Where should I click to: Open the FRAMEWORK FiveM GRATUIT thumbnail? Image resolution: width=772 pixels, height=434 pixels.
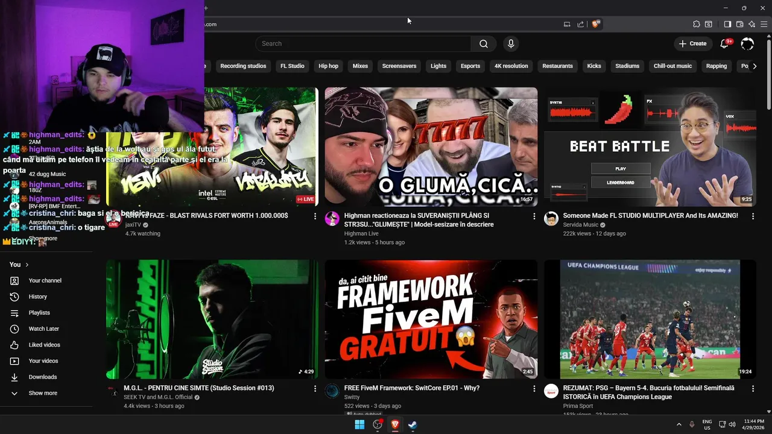431,319
